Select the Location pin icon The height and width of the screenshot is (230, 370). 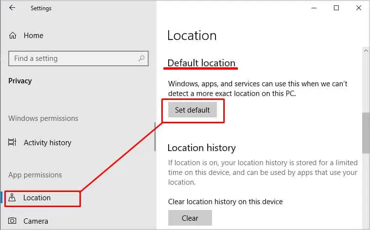tap(12, 198)
